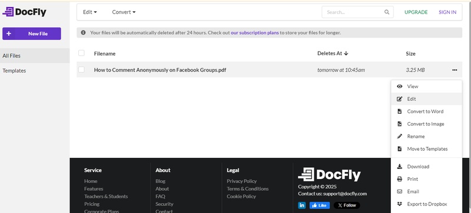Click the image file icon beside Convert to Image

click(400, 124)
